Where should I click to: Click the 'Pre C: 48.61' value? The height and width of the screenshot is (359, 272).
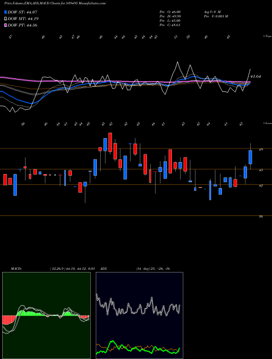coord(170,25)
